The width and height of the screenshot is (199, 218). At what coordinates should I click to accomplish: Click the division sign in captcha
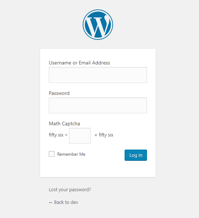tap(66, 135)
